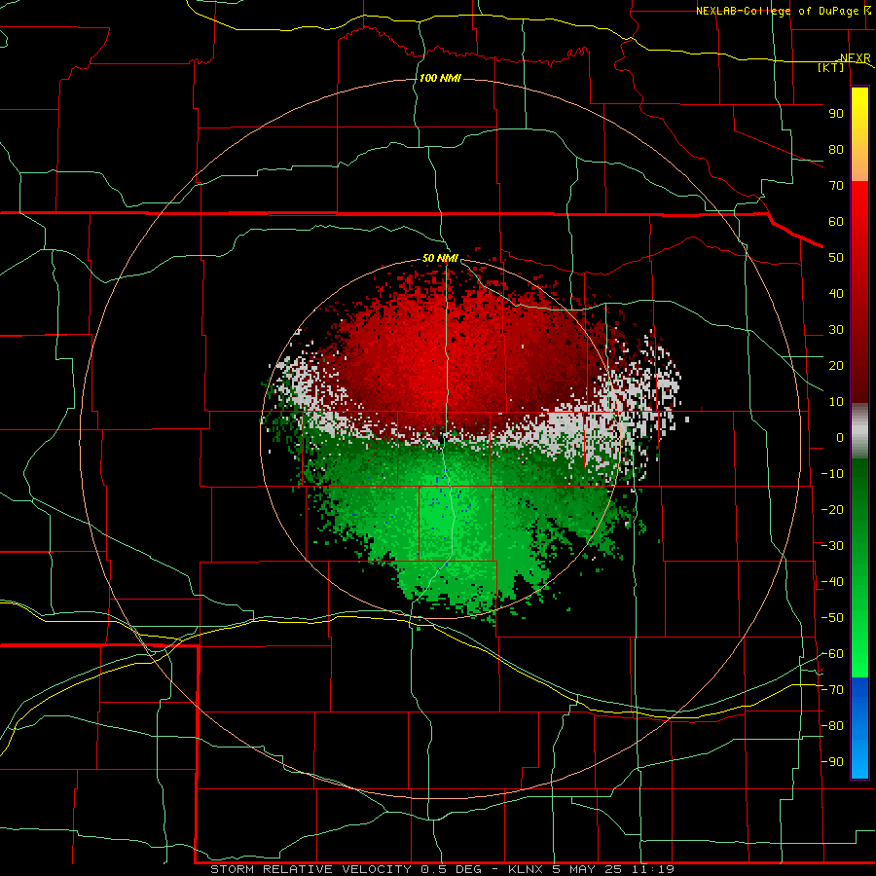Click the -90 value on the velocity scale
Screen dimensions: 876x876
(x=832, y=762)
